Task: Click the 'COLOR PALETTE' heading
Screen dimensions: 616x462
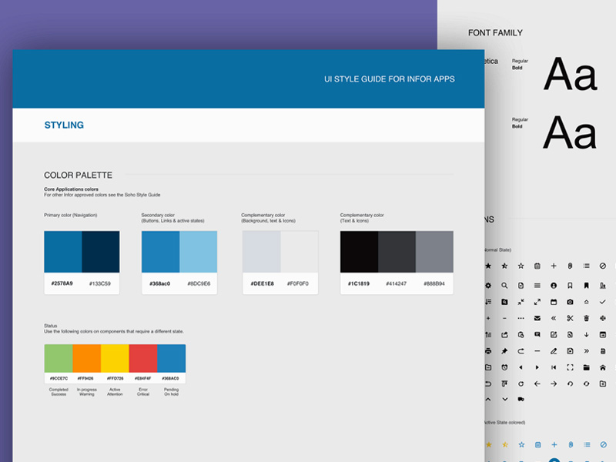Action: pyautogui.click(x=79, y=176)
